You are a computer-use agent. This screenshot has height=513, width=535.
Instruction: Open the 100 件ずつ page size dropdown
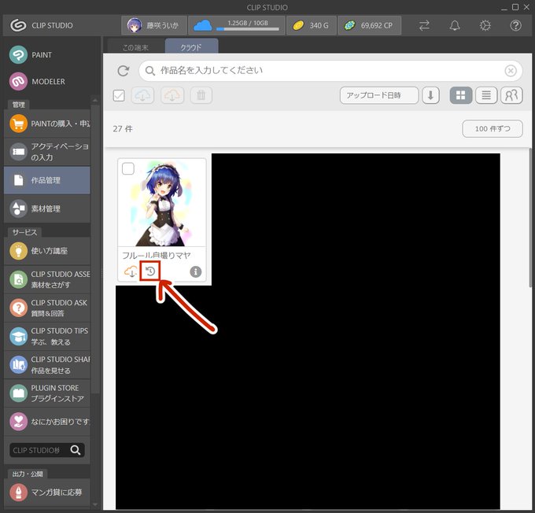point(493,129)
